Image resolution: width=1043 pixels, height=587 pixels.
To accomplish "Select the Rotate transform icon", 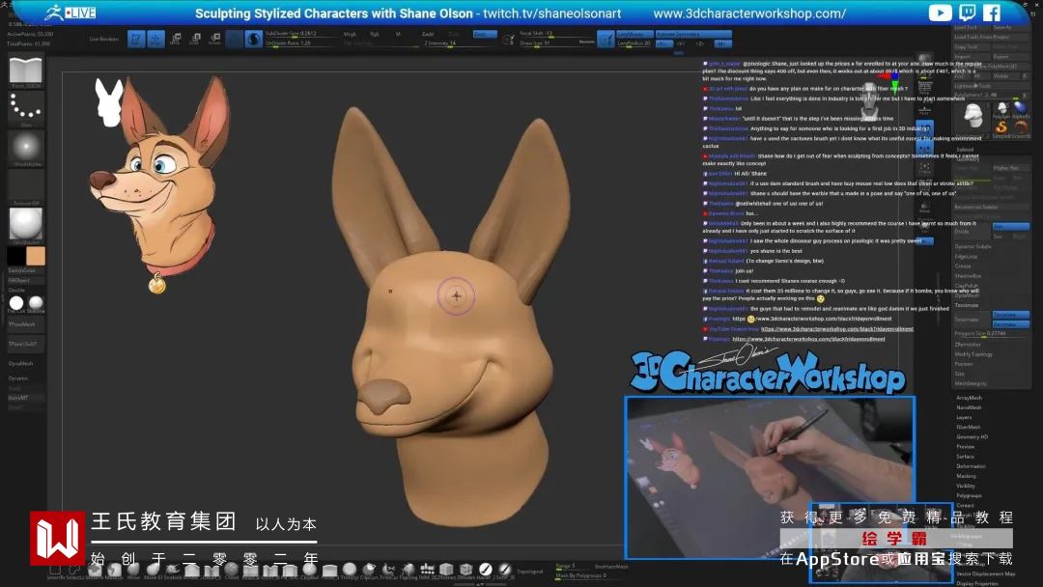I will coord(214,40).
